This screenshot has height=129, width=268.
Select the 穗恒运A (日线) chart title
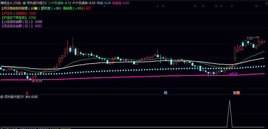(x=11, y=3)
